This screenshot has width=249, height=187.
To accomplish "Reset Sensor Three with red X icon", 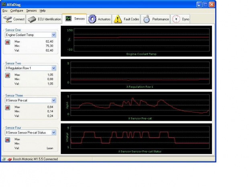I will tap(8, 108).
